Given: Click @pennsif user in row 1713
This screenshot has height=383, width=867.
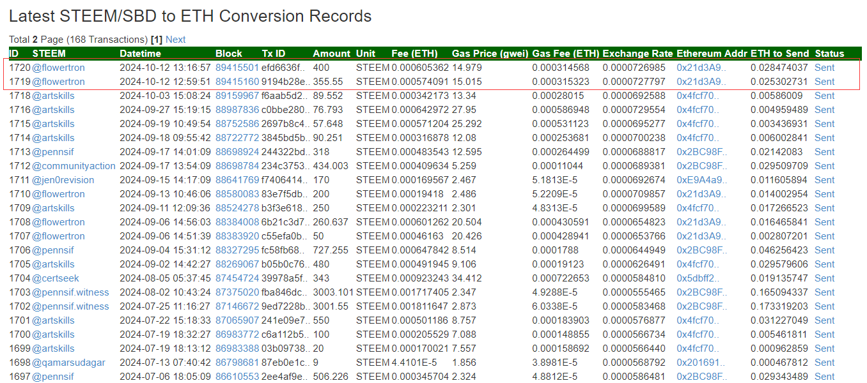Looking at the screenshot, I should 53,152.
